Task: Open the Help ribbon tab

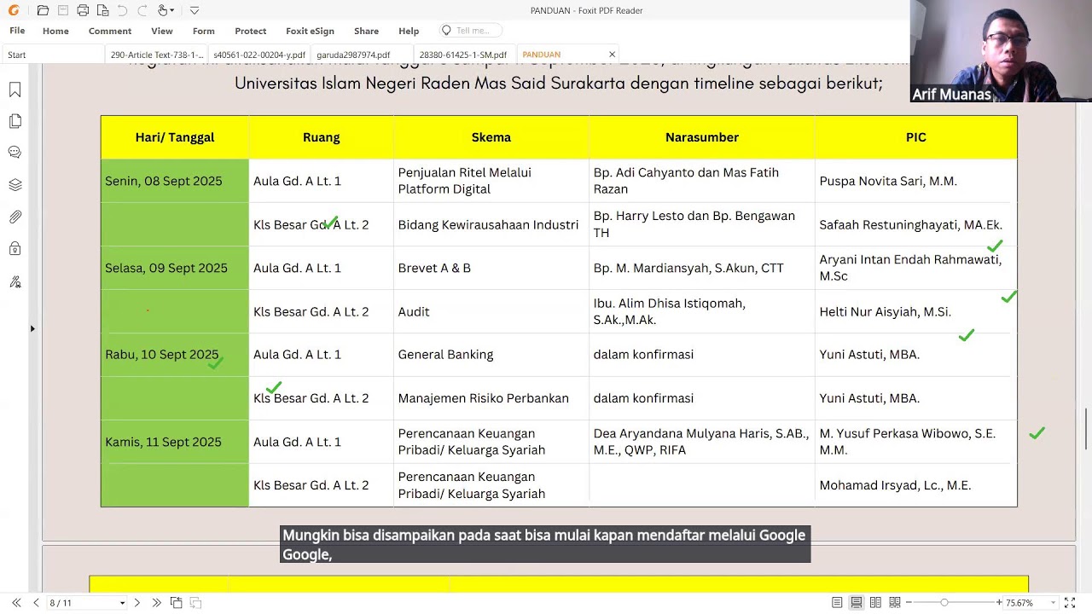Action: pos(409,31)
